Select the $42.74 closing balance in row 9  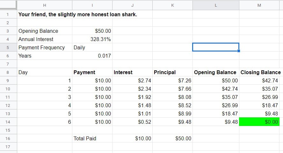coord(259,81)
